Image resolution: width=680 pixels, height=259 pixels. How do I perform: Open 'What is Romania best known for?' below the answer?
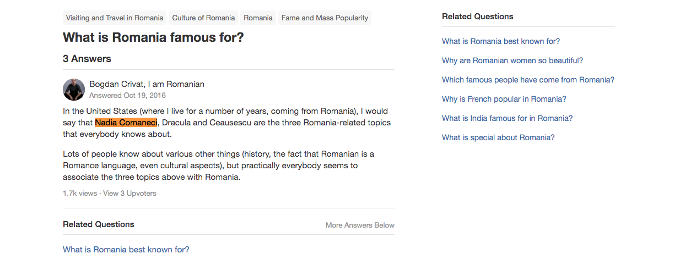126,250
